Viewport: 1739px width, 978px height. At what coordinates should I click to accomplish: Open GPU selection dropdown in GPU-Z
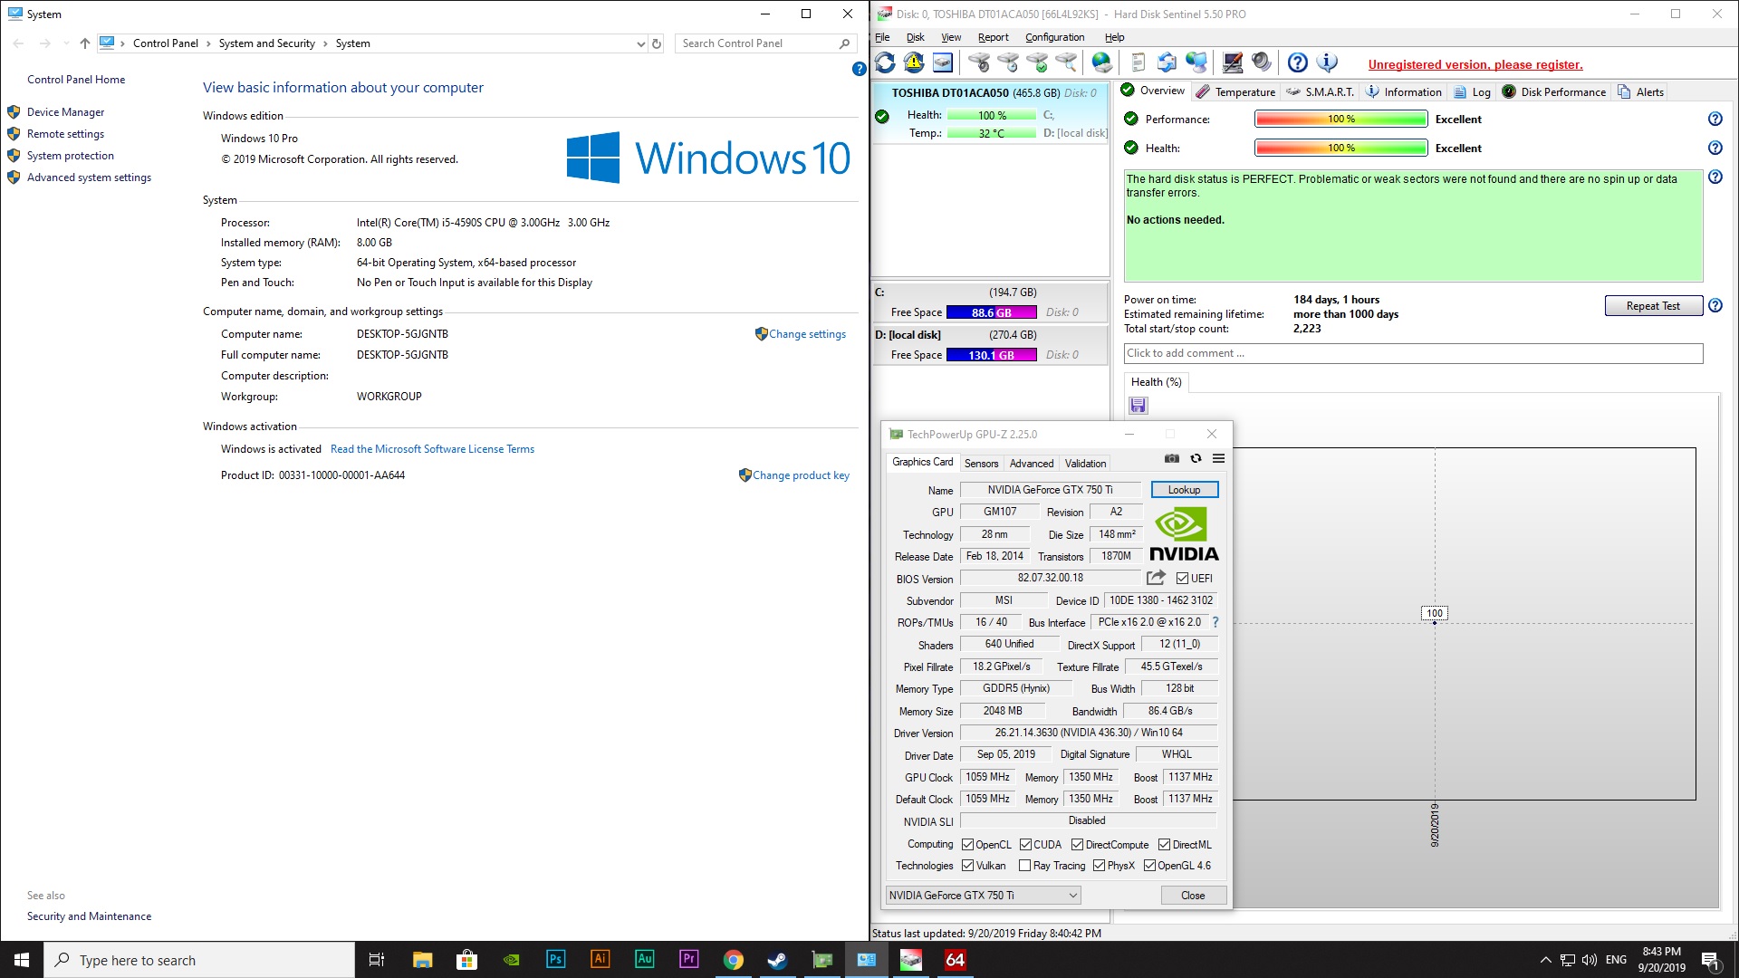(1072, 896)
